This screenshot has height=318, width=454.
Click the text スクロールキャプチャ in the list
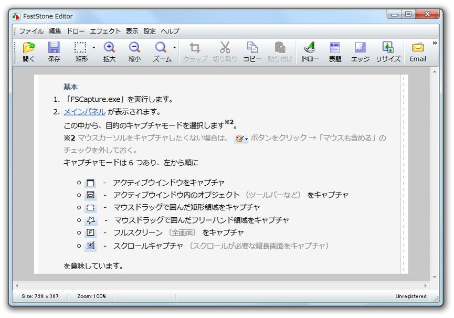pyautogui.click(x=148, y=246)
